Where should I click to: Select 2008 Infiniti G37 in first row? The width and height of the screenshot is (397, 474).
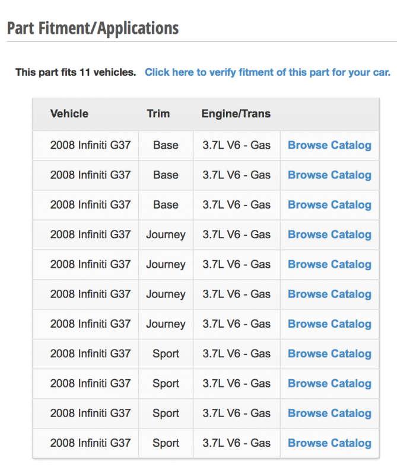pyautogui.click(x=90, y=145)
